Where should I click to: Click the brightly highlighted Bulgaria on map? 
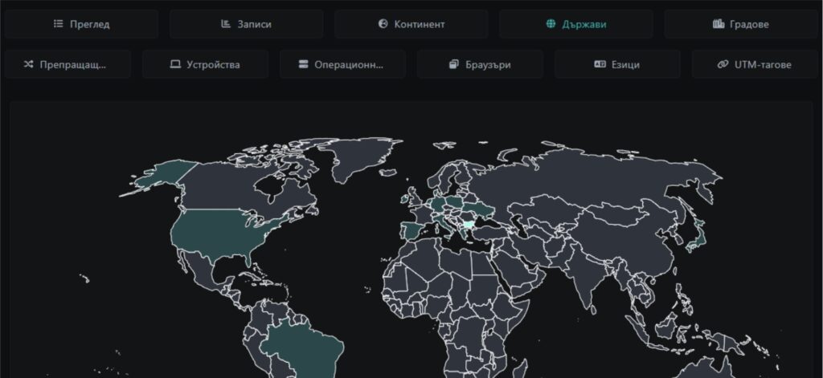tap(467, 214)
